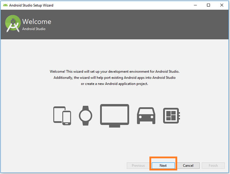
Task: Click the small Android icon in title bar
Action: coord(5,5)
